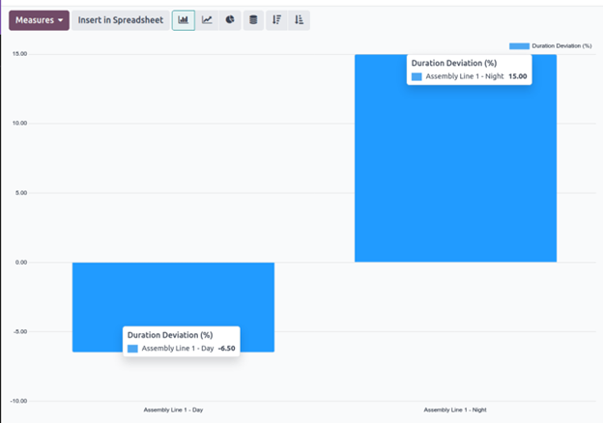
Task: Click the Assembly Line 1 - Night axis label
Action: point(455,409)
